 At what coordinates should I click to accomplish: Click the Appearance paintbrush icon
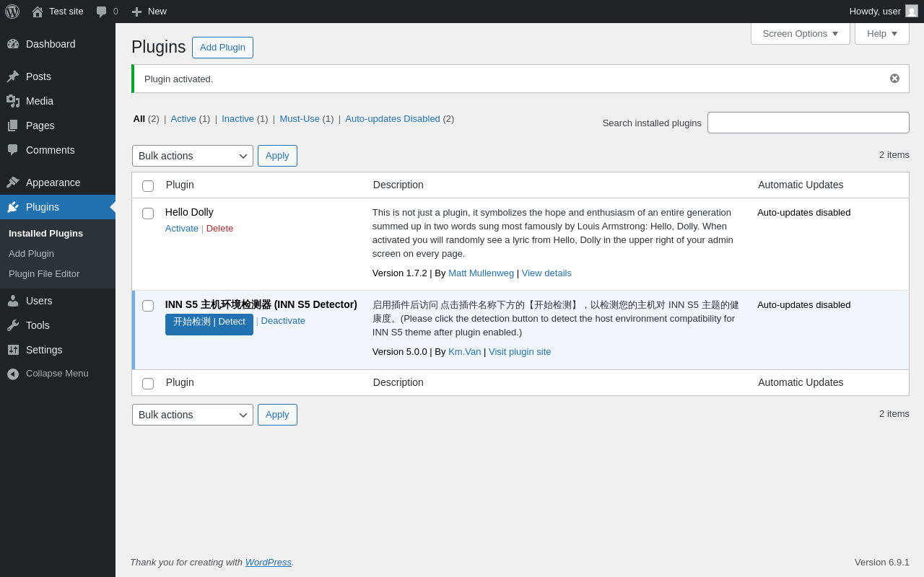pyautogui.click(x=13, y=182)
